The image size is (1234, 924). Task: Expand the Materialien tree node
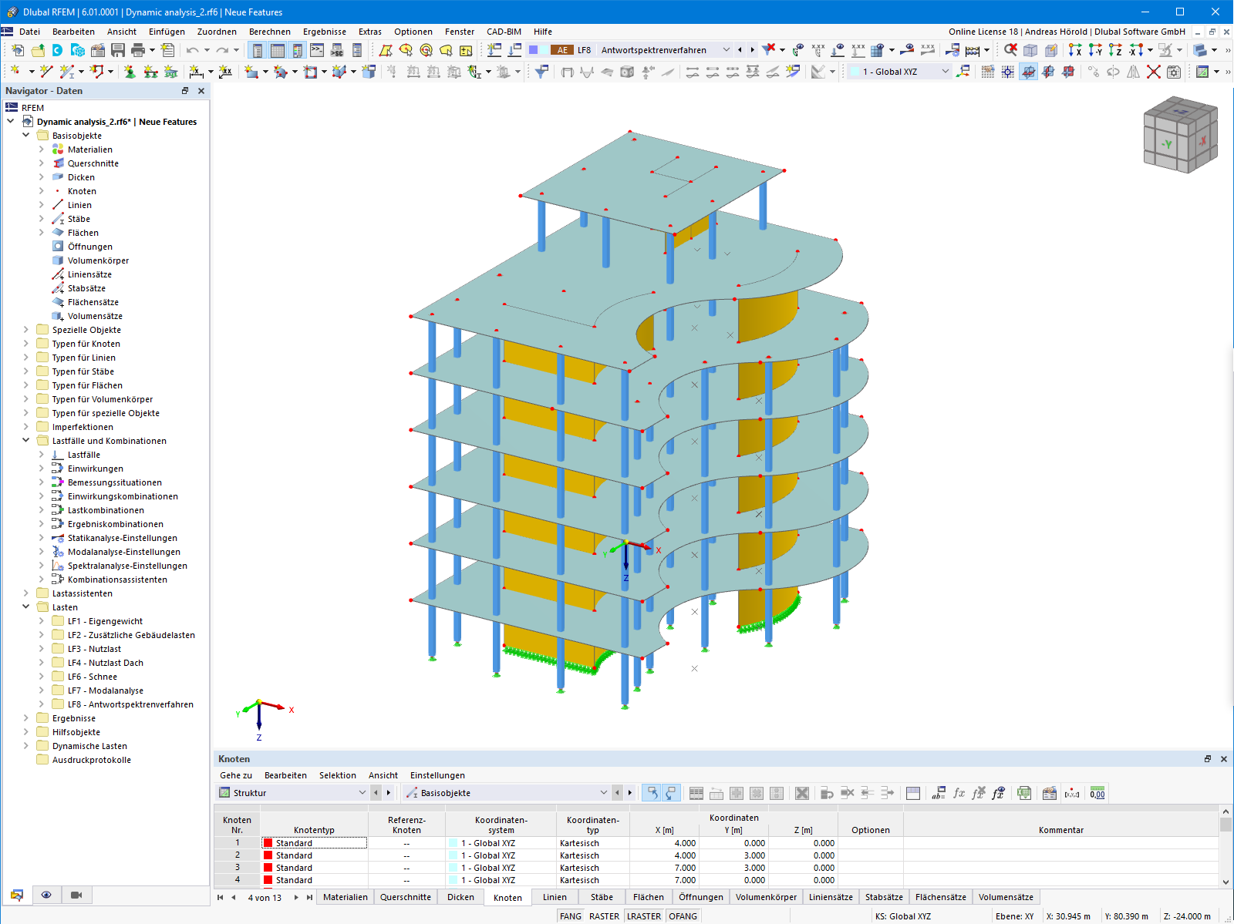point(43,149)
